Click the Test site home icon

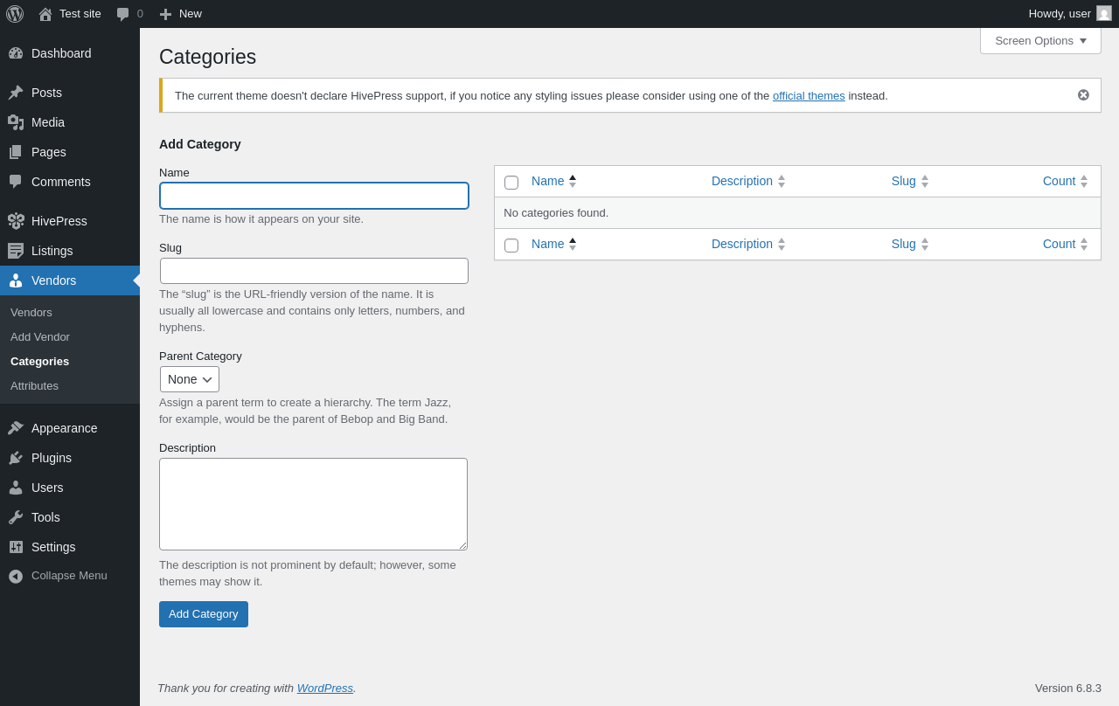pos(45,14)
